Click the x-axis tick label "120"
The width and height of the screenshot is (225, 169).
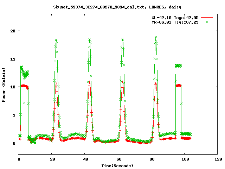pos(218,159)
